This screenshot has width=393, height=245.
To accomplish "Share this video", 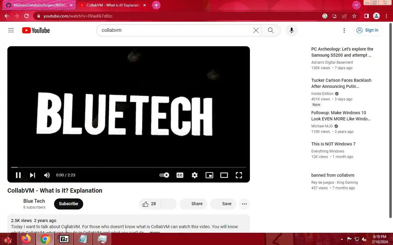I will click(193, 204).
